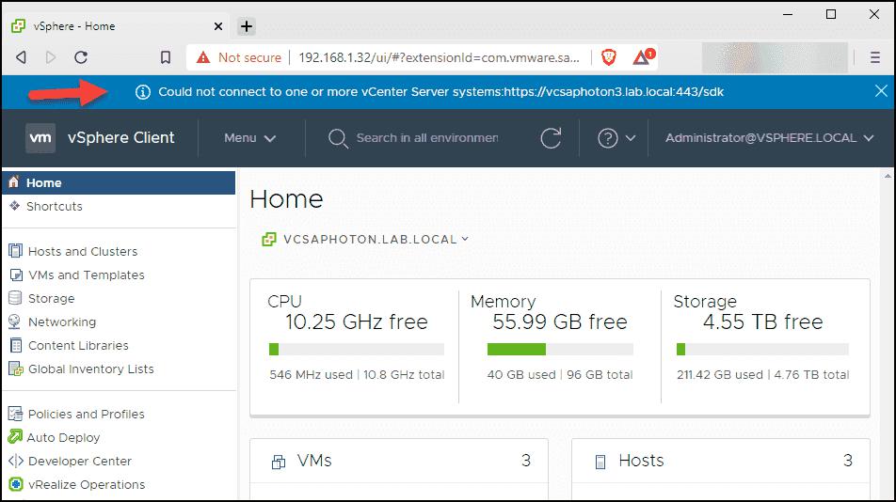Viewport: 896px width, 502px height.
Task: Click the scroll up arrow of page scrollbar
Action: [x=888, y=177]
